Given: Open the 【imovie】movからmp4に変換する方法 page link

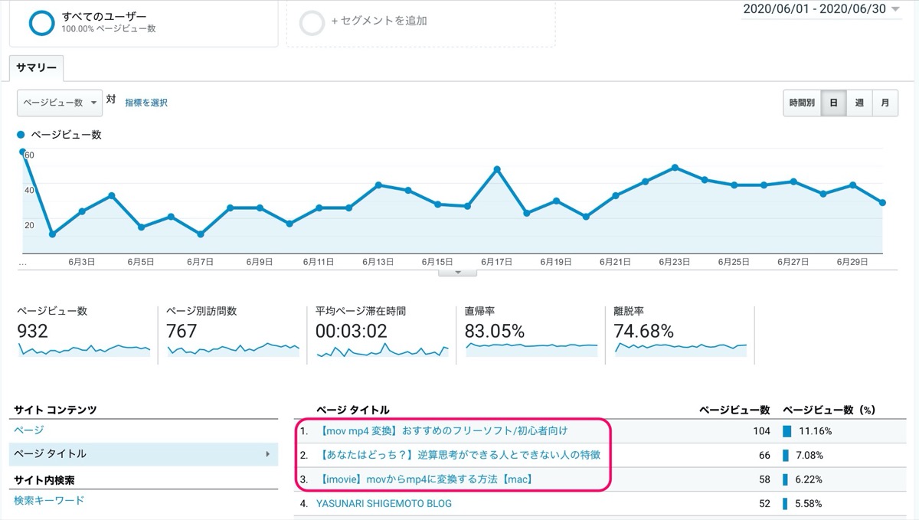Looking at the screenshot, I should 425,479.
